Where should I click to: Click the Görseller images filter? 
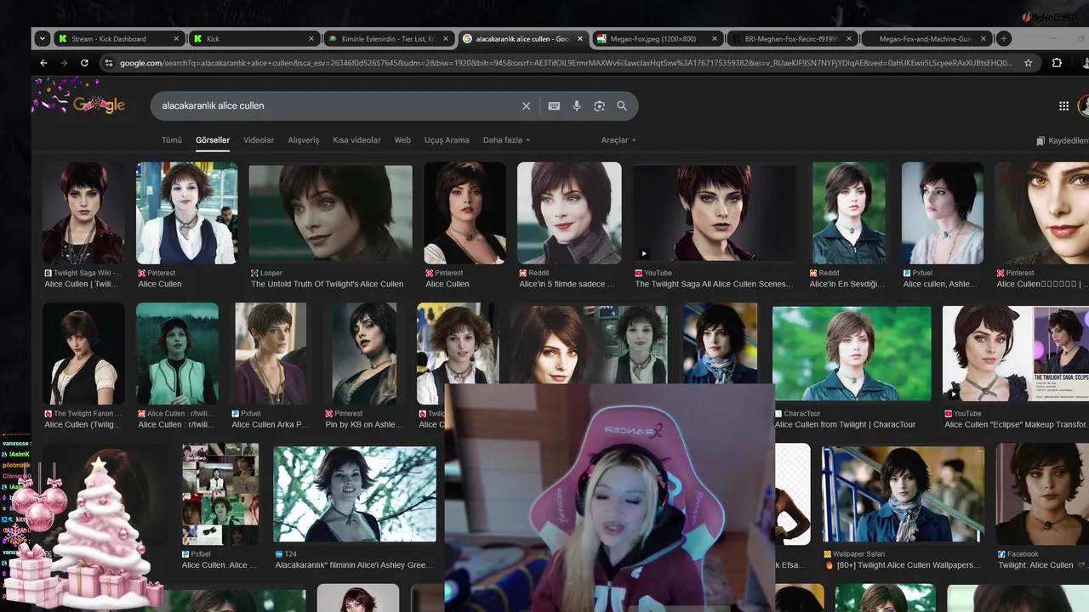click(x=213, y=140)
